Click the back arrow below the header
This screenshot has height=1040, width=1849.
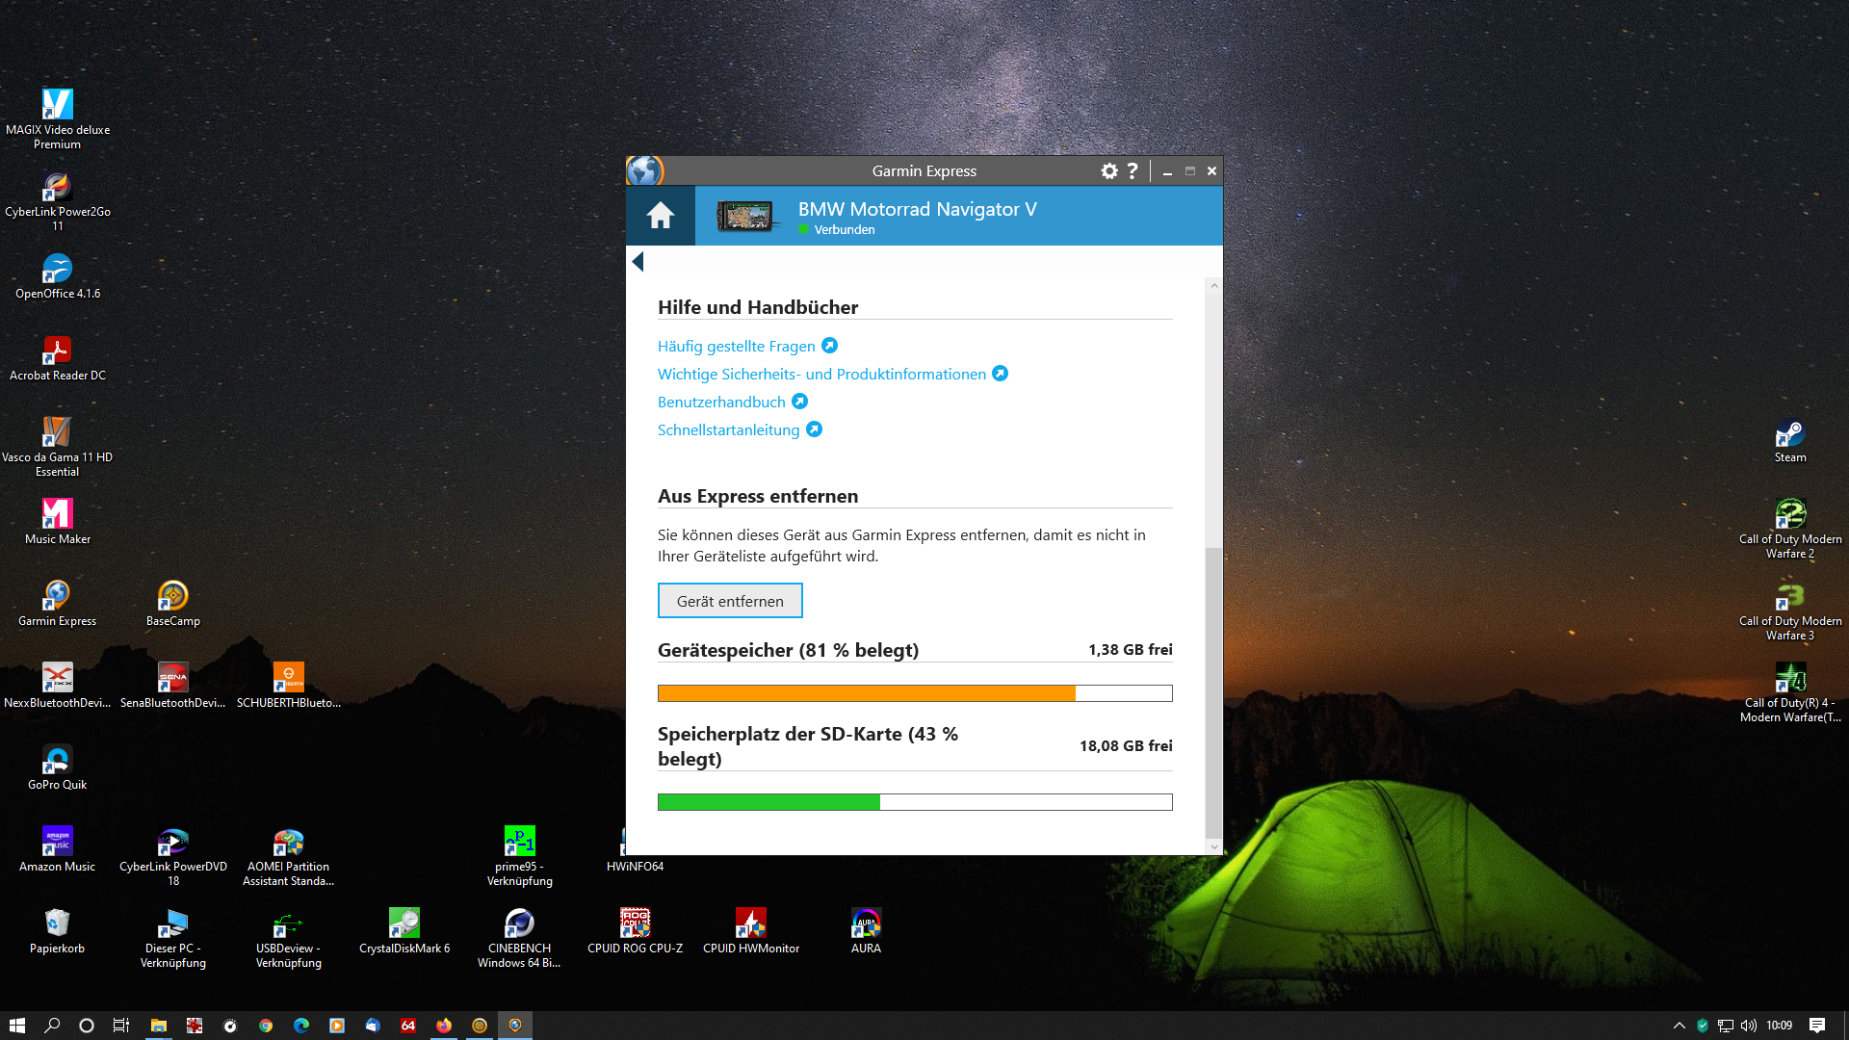click(x=638, y=261)
